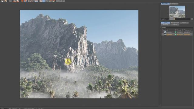The height and width of the screenshot is (109, 194).
Task: Sort history by Разрешение column header
Action: click(x=188, y=30)
